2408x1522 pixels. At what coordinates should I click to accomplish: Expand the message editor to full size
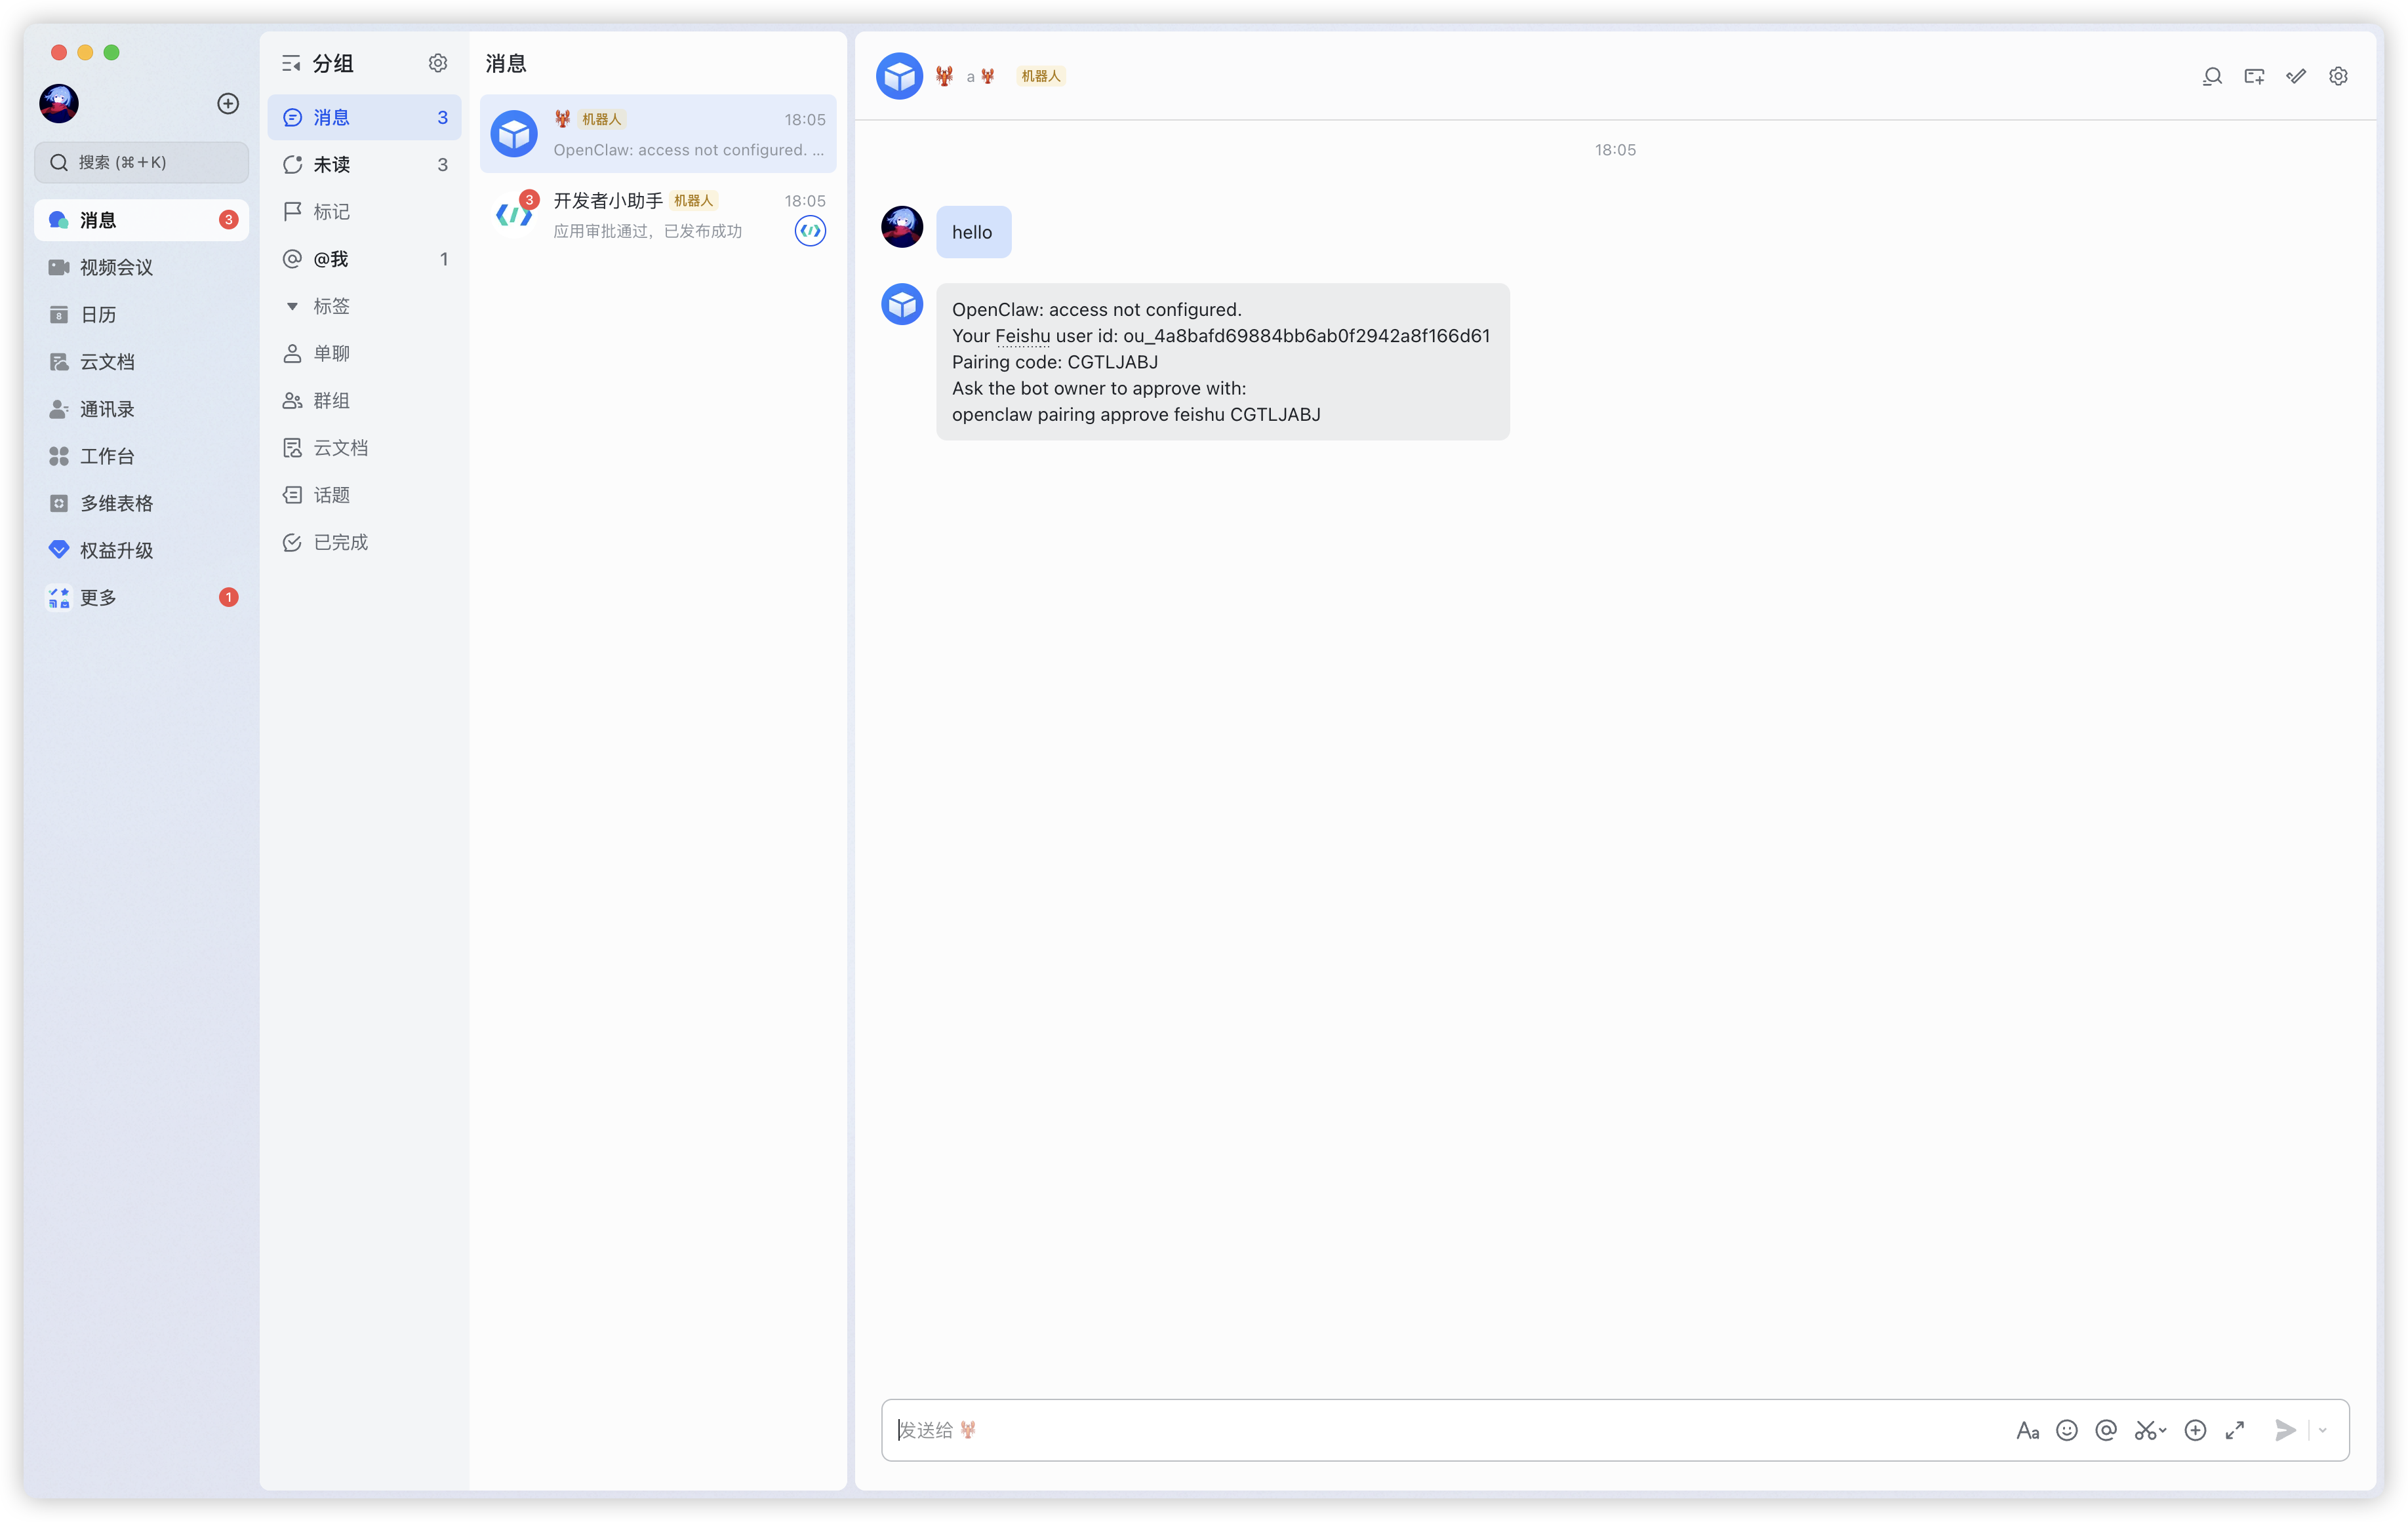coord(2235,1430)
